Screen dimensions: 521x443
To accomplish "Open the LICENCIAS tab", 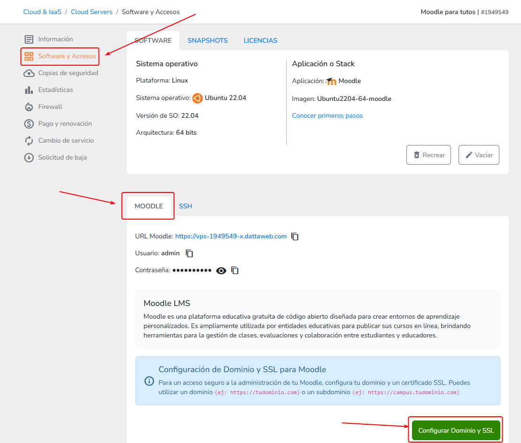I will [x=260, y=40].
